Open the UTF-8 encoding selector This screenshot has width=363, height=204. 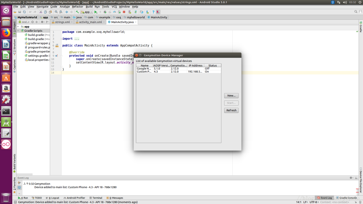click(314, 202)
